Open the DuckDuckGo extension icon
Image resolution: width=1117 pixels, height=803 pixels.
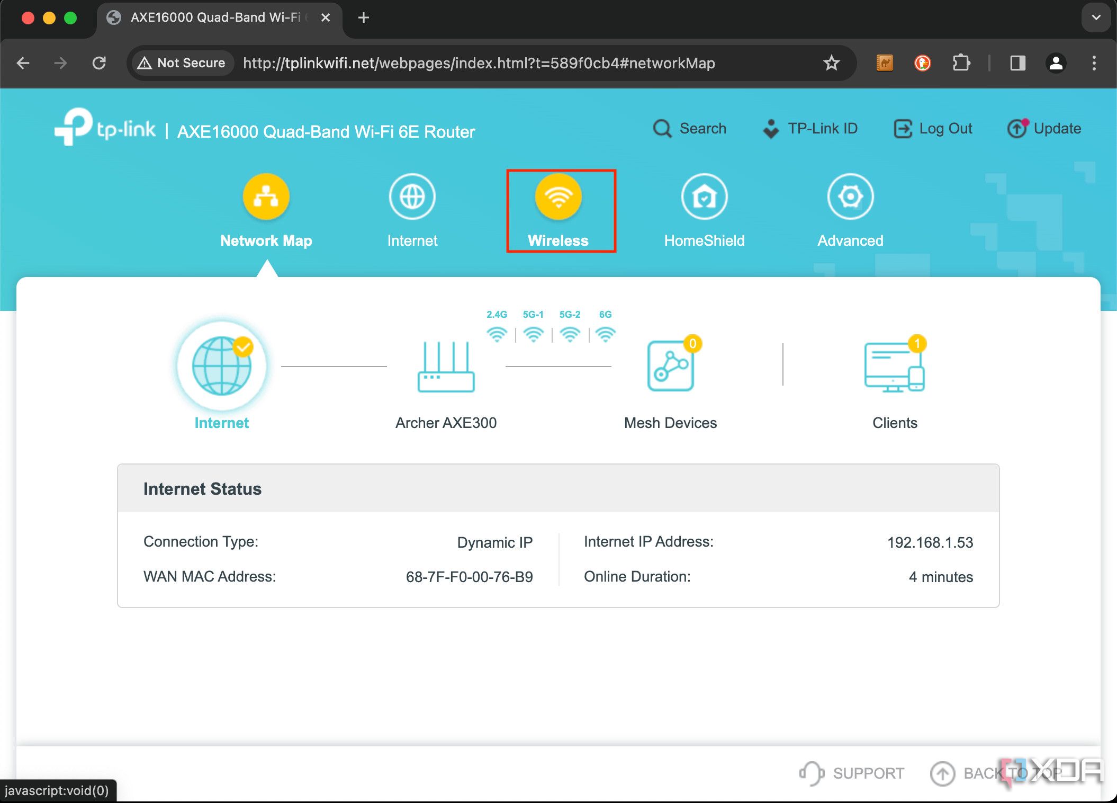coord(923,63)
